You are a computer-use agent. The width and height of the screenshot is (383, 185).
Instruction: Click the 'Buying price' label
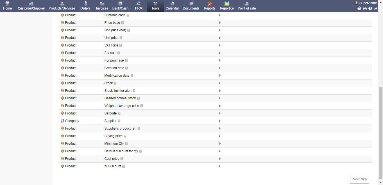click(114, 136)
